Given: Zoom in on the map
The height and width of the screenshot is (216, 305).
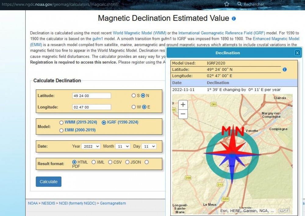Looking at the screenshot, I should tap(183, 105).
